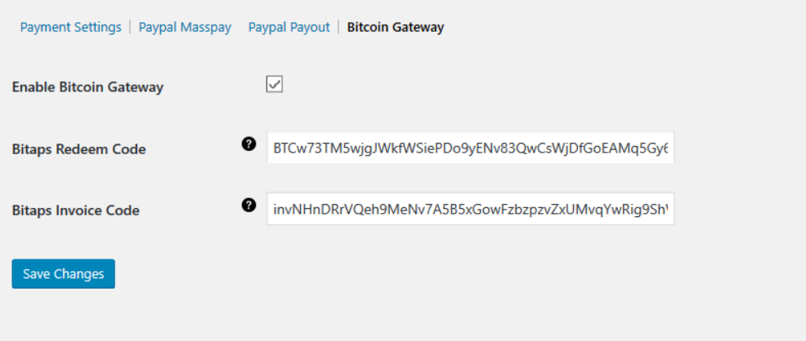The width and height of the screenshot is (806, 341).
Task: Go to the Paypal Payout tab
Action: 289,27
